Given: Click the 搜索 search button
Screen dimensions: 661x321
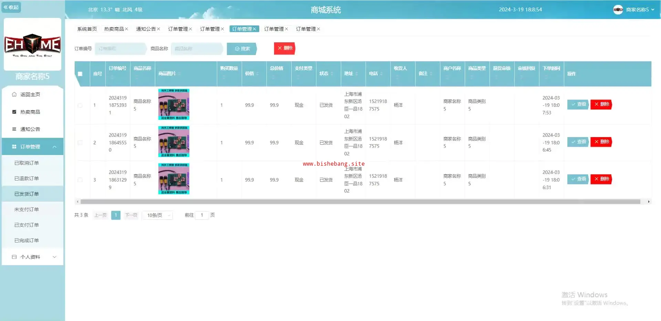Looking at the screenshot, I should (242, 49).
